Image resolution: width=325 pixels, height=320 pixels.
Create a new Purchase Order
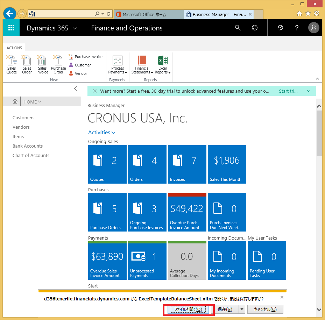58,64
